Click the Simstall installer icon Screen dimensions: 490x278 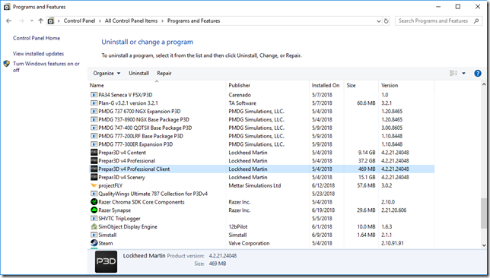(x=94, y=235)
